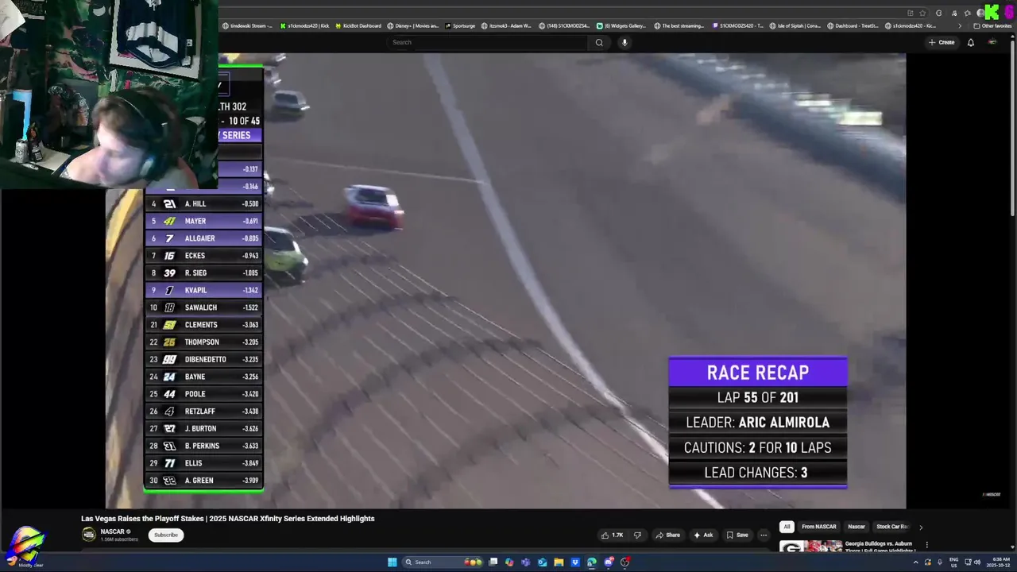Open the system volume icon
Image resolution: width=1017 pixels, height=572 pixels.
(x=976, y=562)
